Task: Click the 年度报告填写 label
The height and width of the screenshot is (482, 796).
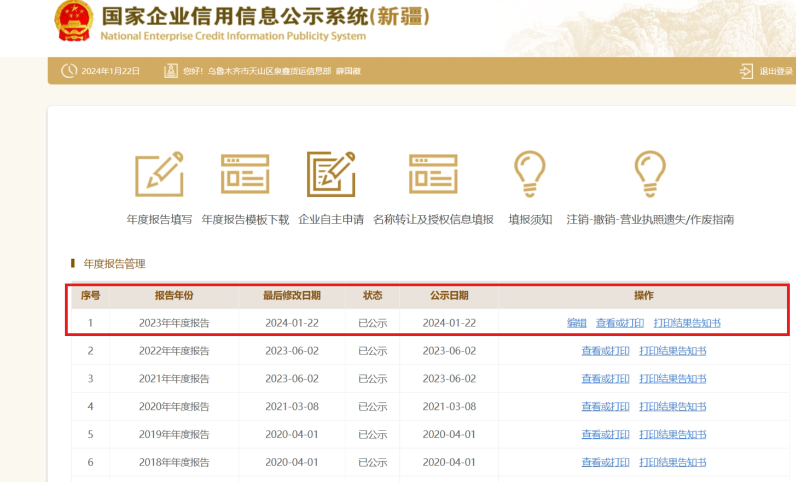Action: pos(159,220)
